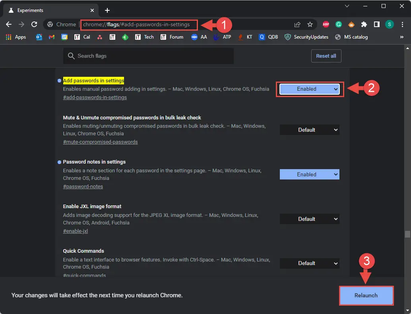This screenshot has width=411, height=314.
Task: Open the AA bookmark
Action: [199, 37]
